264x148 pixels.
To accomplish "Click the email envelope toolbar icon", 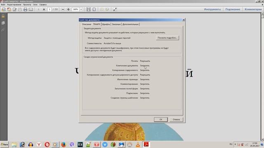I will [31, 9].
